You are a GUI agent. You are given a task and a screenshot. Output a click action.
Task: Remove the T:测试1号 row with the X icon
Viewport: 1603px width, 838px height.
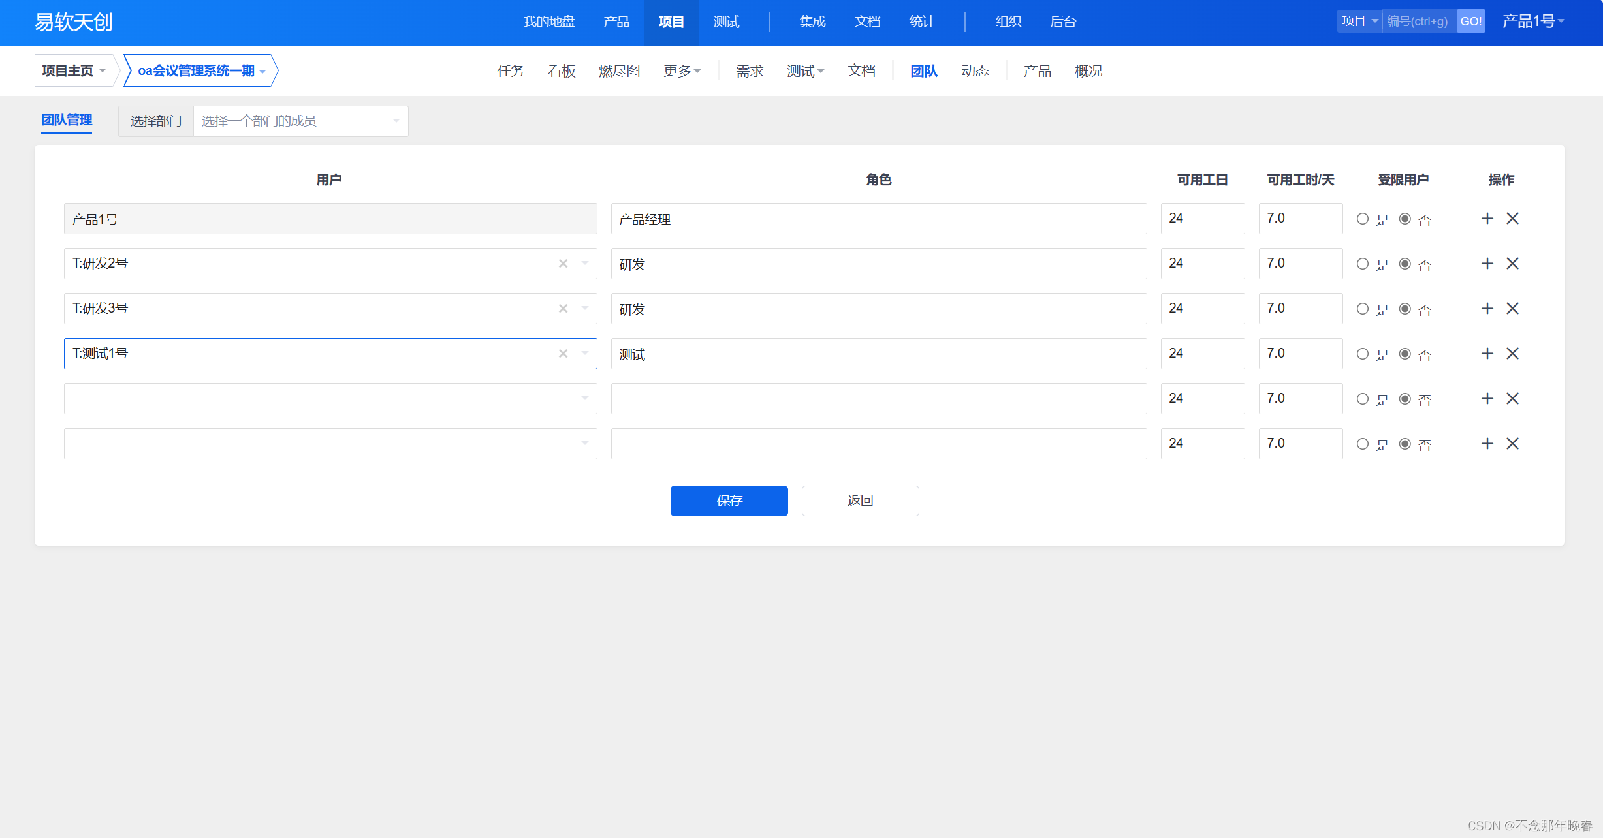1512,354
